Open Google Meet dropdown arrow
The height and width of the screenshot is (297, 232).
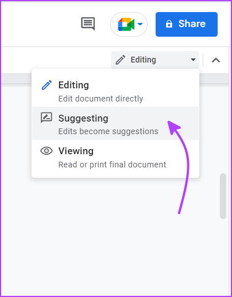click(140, 24)
